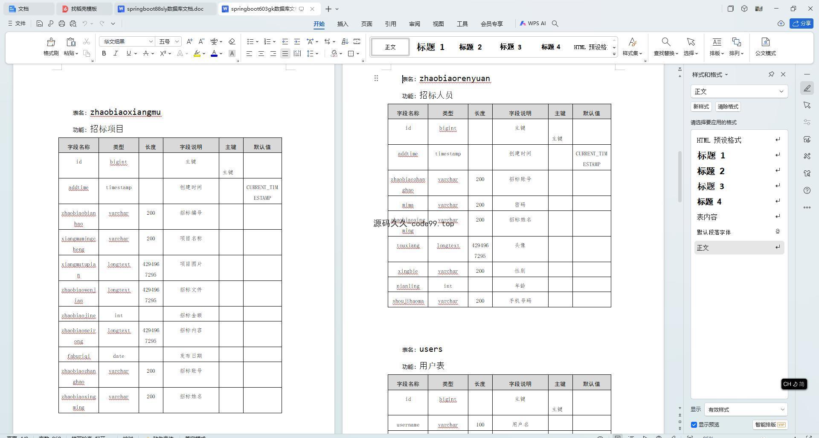Image resolution: width=819 pixels, height=438 pixels.
Task: Toggle Italic formatting
Action: (x=115, y=53)
